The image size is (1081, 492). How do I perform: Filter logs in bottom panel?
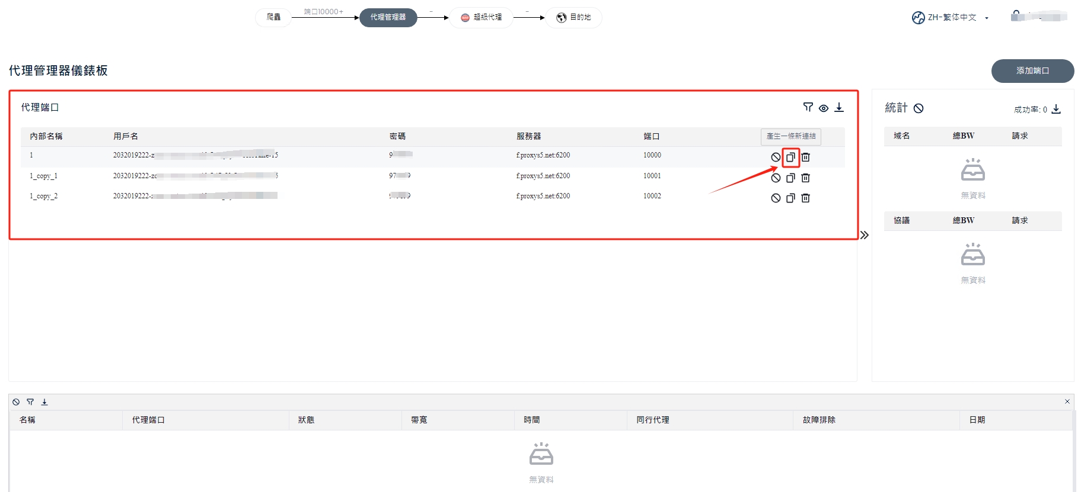point(30,402)
